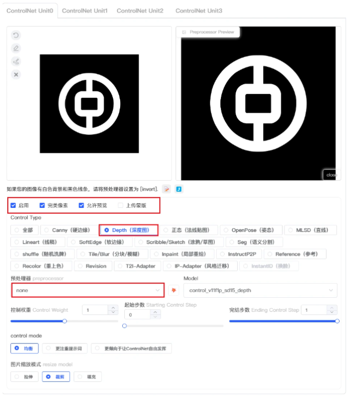Enable the 上传蒙版 checkbox

coord(121,205)
